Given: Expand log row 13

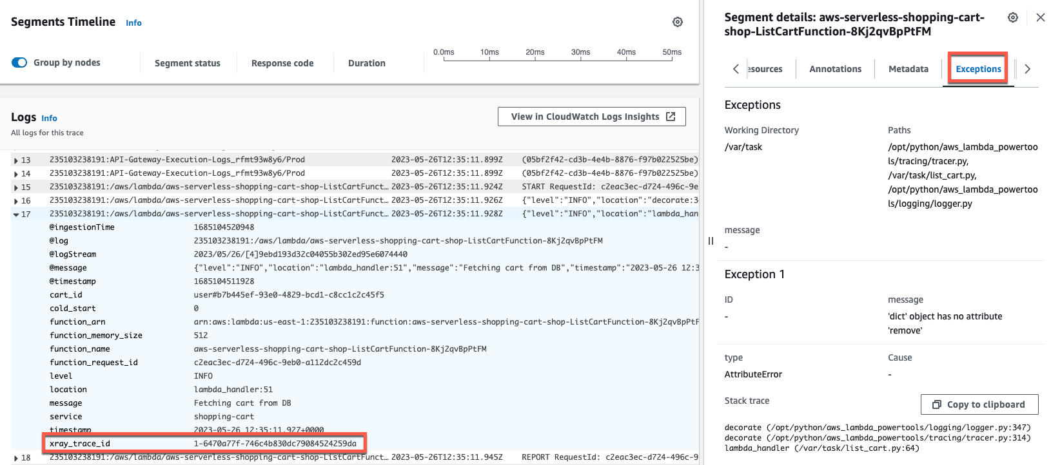Looking at the screenshot, I should point(16,160).
